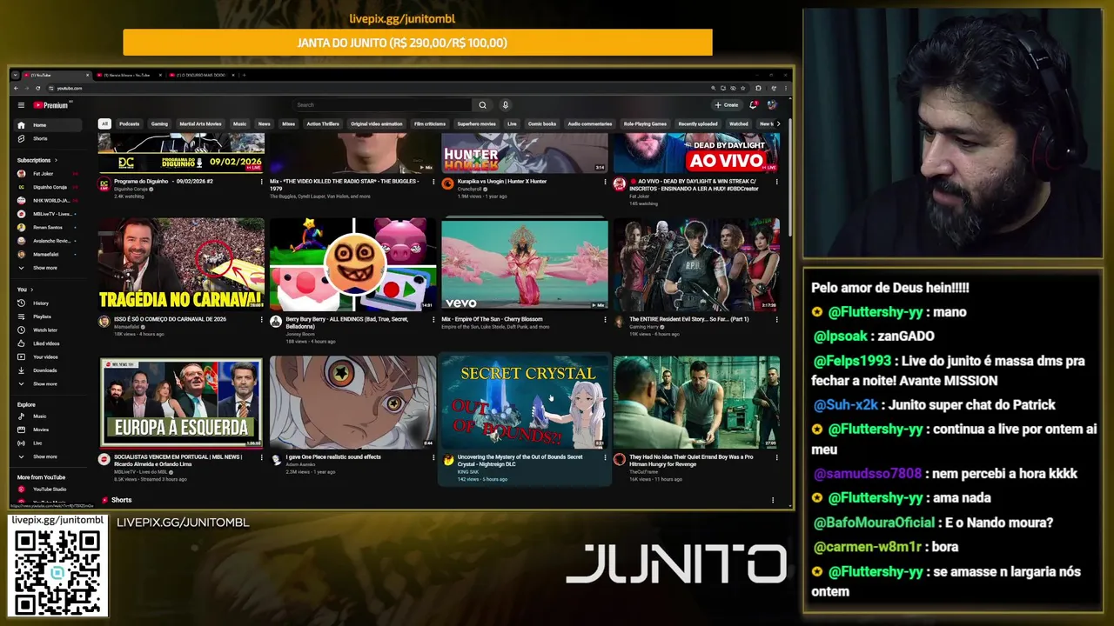Image resolution: width=1114 pixels, height=626 pixels.
Task: Reload the page in the browser
Action: point(37,89)
